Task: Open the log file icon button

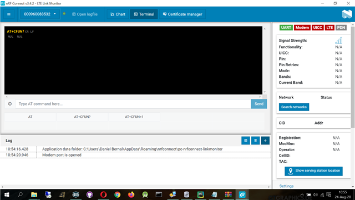Action: coord(246,141)
